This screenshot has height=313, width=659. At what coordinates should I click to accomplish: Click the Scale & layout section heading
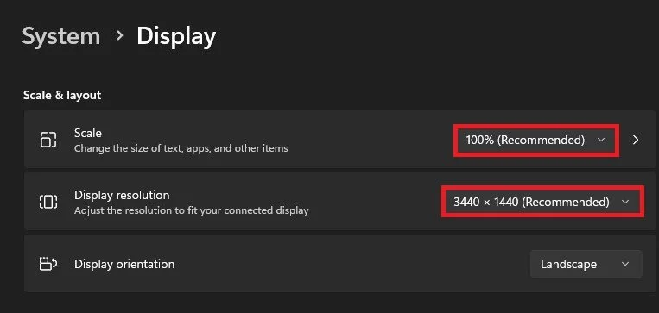point(62,95)
